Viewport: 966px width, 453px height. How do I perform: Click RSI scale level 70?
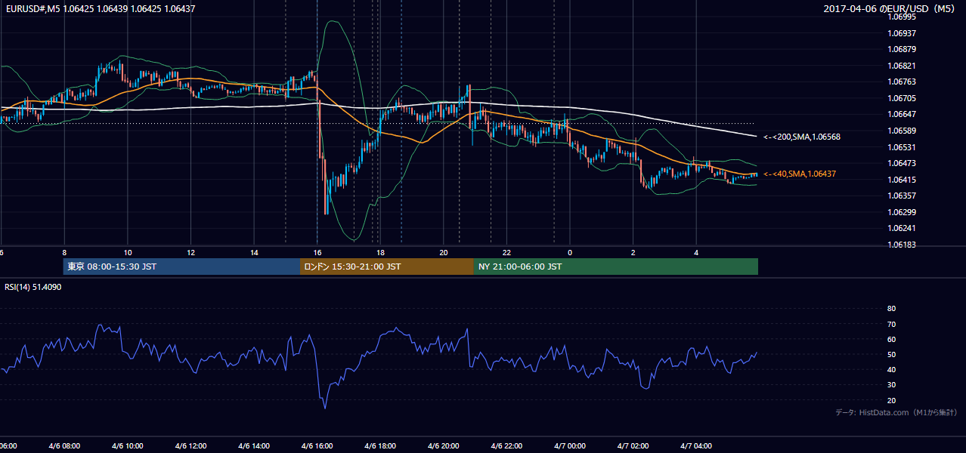pyautogui.click(x=891, y=324)
